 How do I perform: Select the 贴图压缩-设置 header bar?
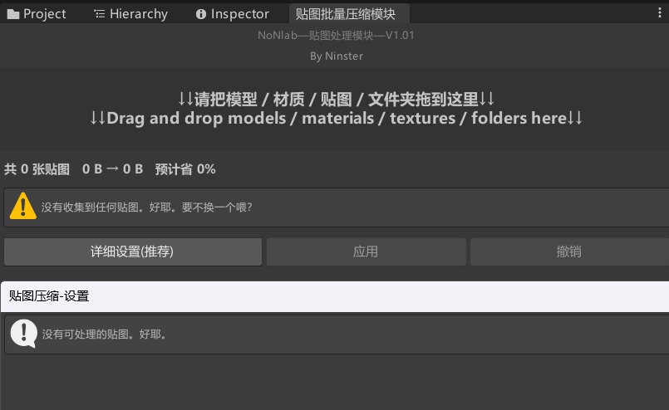click(x=335, y=296)
